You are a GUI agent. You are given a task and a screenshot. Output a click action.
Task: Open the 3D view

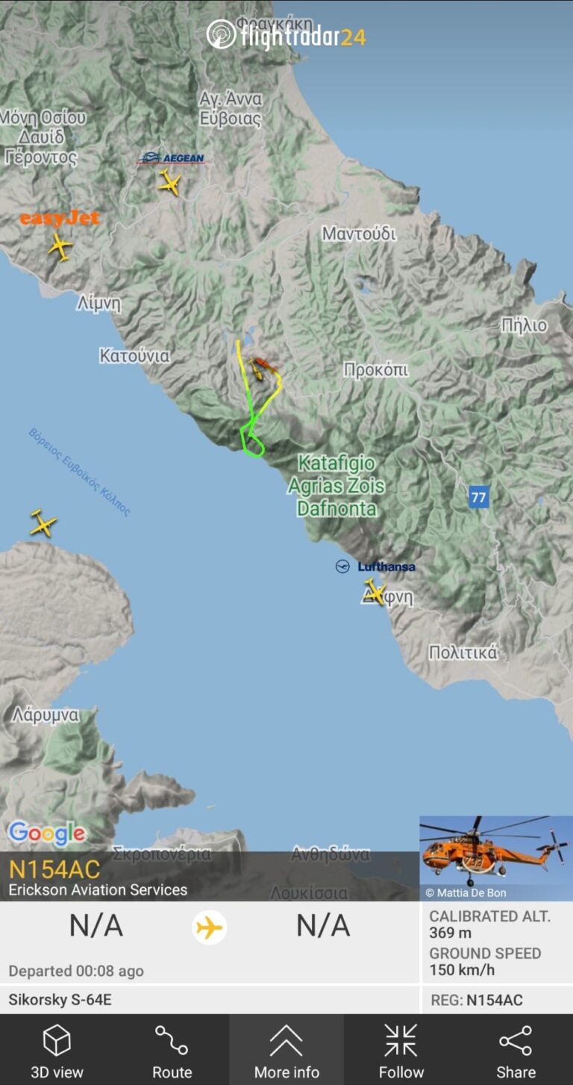pos(57,1051)
